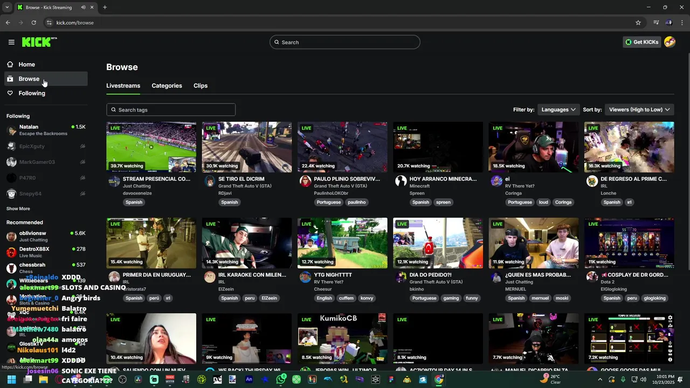Open the user profile avatar menu
The image size is (690, 388).
pos(670,42)
